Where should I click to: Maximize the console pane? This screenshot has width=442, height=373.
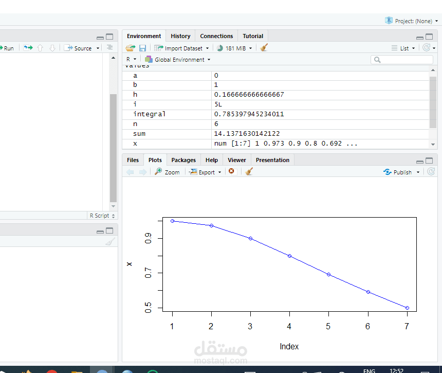point(109,231)
